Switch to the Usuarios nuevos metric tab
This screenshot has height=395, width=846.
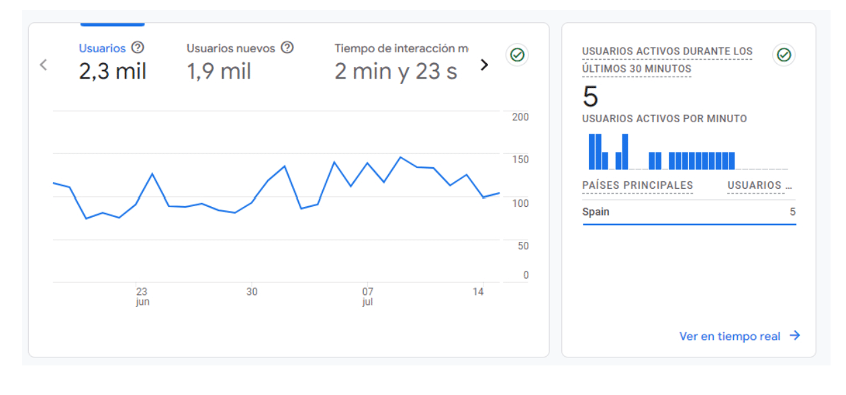(x=231, y=48)
